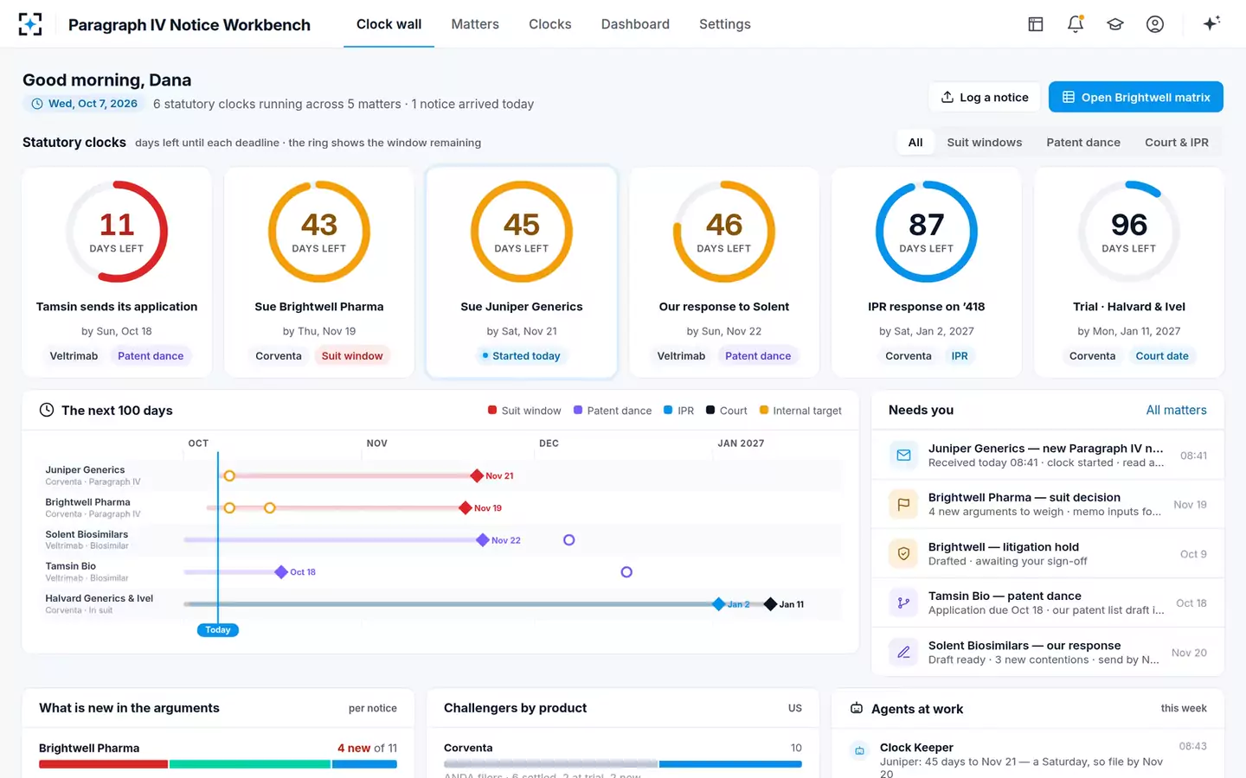Go to the Dashboard tab
Image resolution: width=1246 pixels, height=778 pixels.
635,24
